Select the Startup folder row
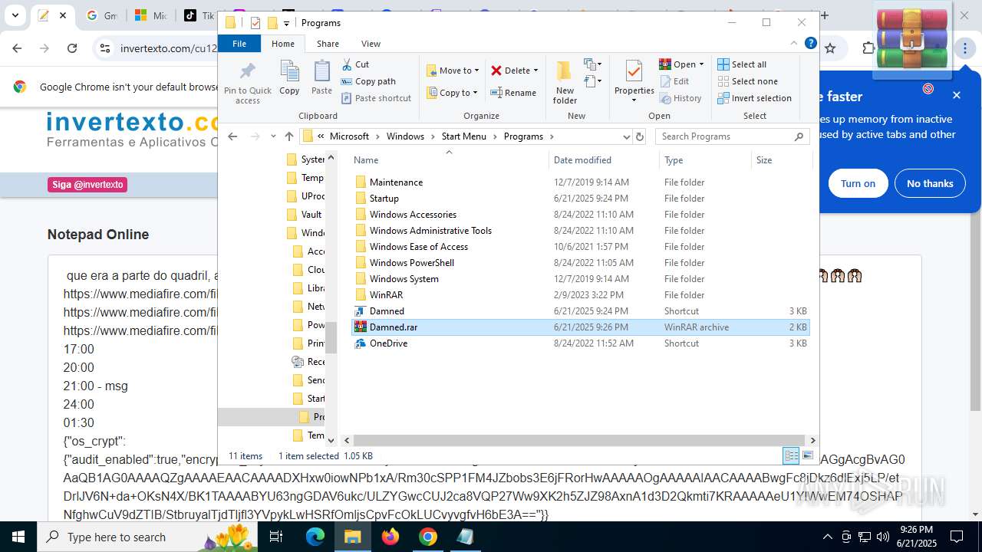 click(580, 199)
